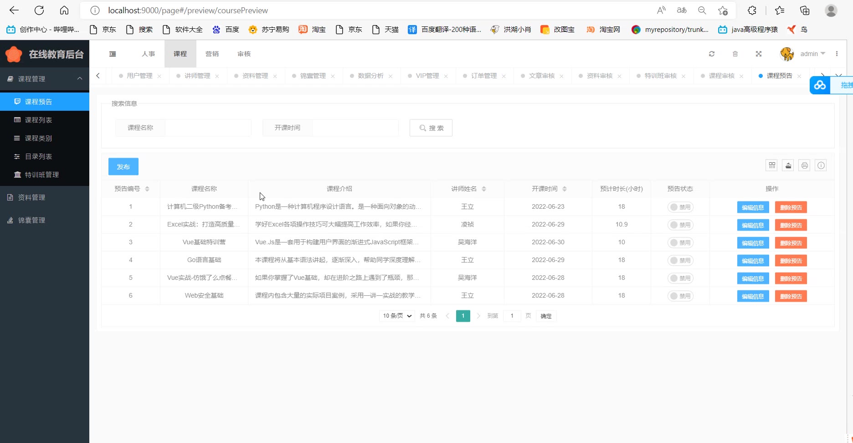Click the table print icon

point(804,165)
